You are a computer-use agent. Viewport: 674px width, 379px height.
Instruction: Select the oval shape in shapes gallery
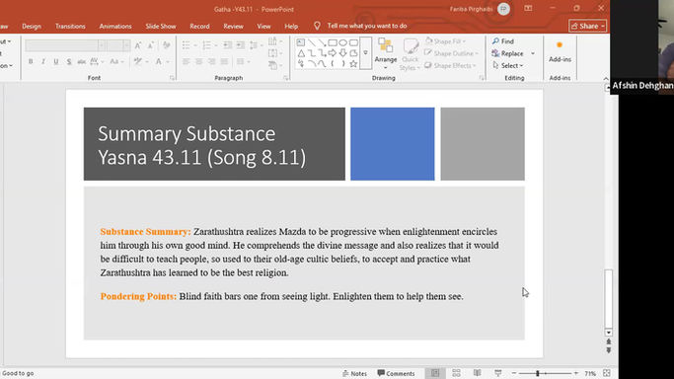pyautogui.click(x=342, y=43)
